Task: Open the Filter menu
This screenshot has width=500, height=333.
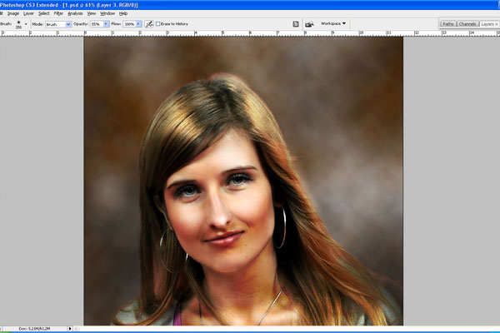Action: tap(59, 13)
